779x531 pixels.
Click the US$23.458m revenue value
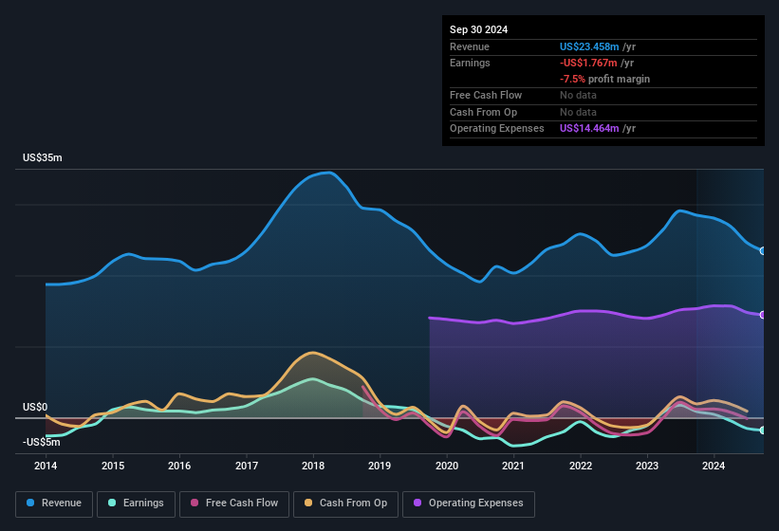[x=589, y=46]
